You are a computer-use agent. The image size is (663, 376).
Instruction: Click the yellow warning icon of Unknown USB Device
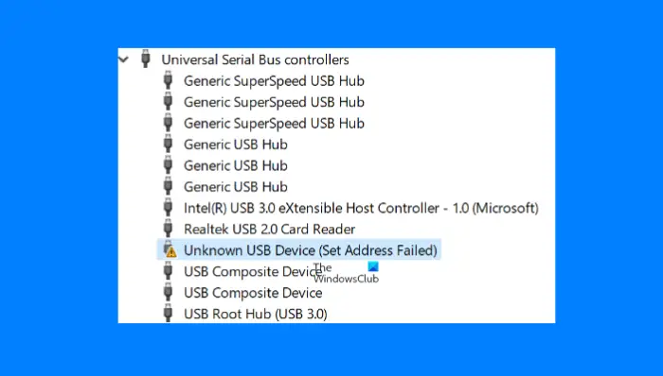pos(170,252)
